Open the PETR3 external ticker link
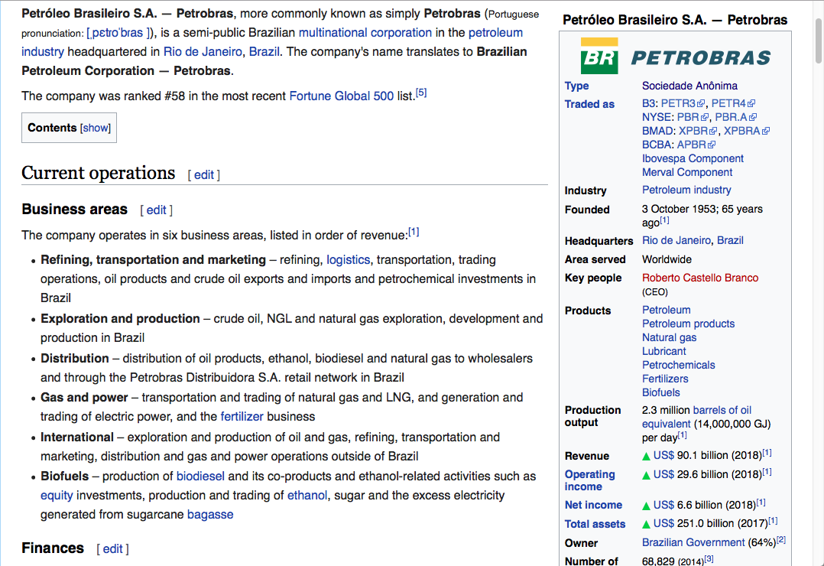 (x=679, y=103)
